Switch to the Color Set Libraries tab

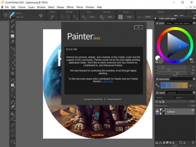pos(182,23)
